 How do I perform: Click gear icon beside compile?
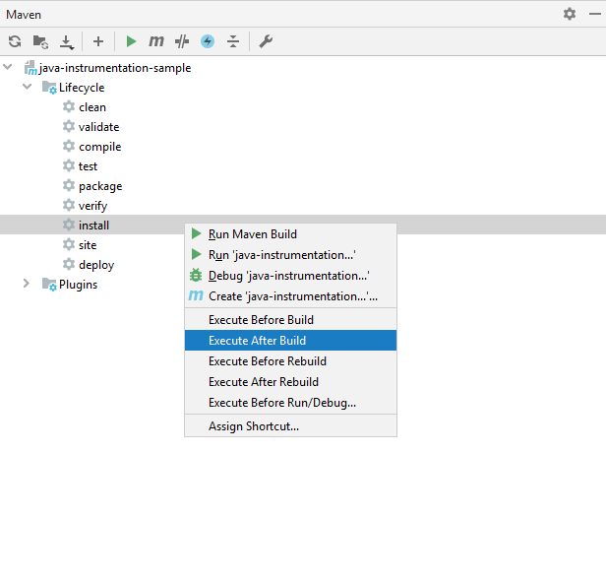(69, 146)
